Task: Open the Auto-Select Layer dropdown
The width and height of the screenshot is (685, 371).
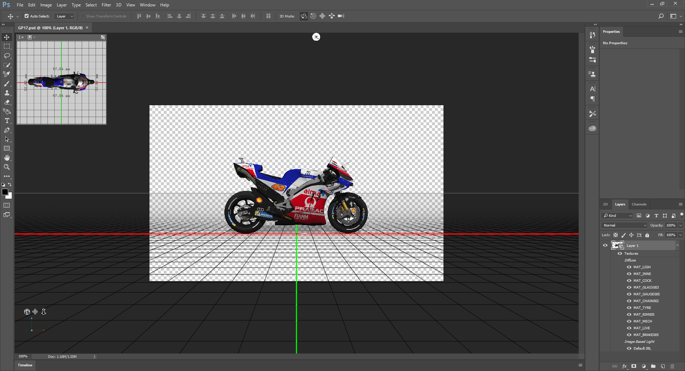Action: 64,16
